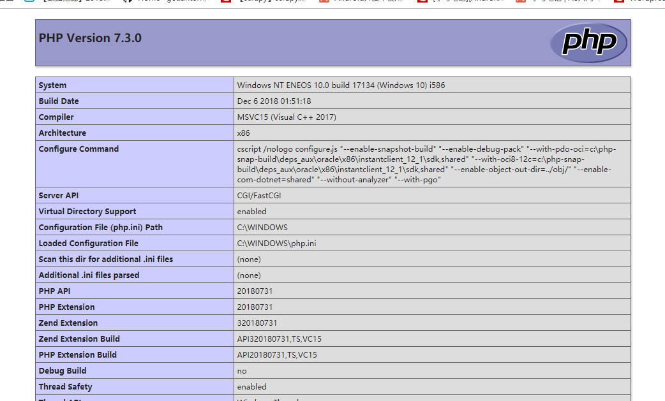
Task: Select the "PHP Version 7.3.0" heading
Action: [x=90, y=38]
